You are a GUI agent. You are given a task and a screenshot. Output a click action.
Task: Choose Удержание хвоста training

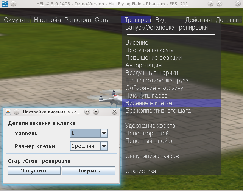tap(171, 126)
